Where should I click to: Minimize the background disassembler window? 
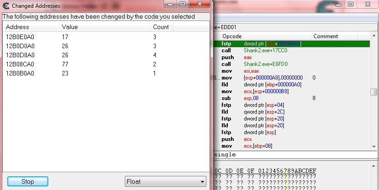pos(338,5)
